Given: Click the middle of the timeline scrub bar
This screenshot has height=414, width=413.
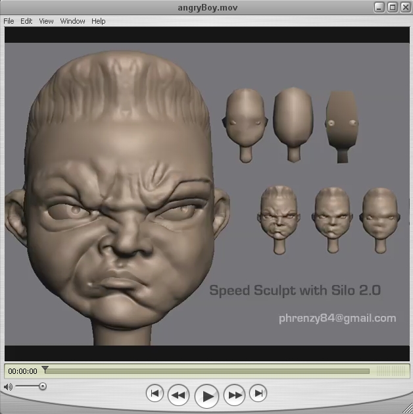Looking at the screenshot, I should pos(207,371).
